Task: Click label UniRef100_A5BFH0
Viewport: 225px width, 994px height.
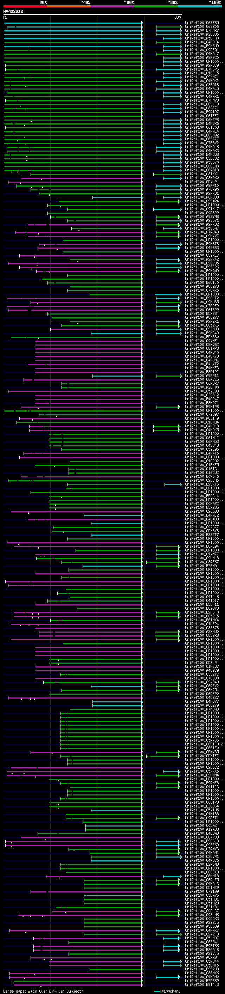Action: click(202, 38)
